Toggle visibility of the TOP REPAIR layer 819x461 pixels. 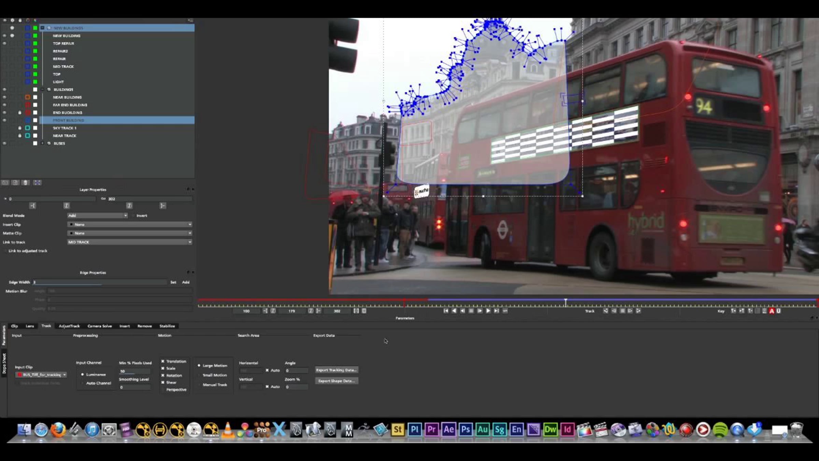pos(4,43)
